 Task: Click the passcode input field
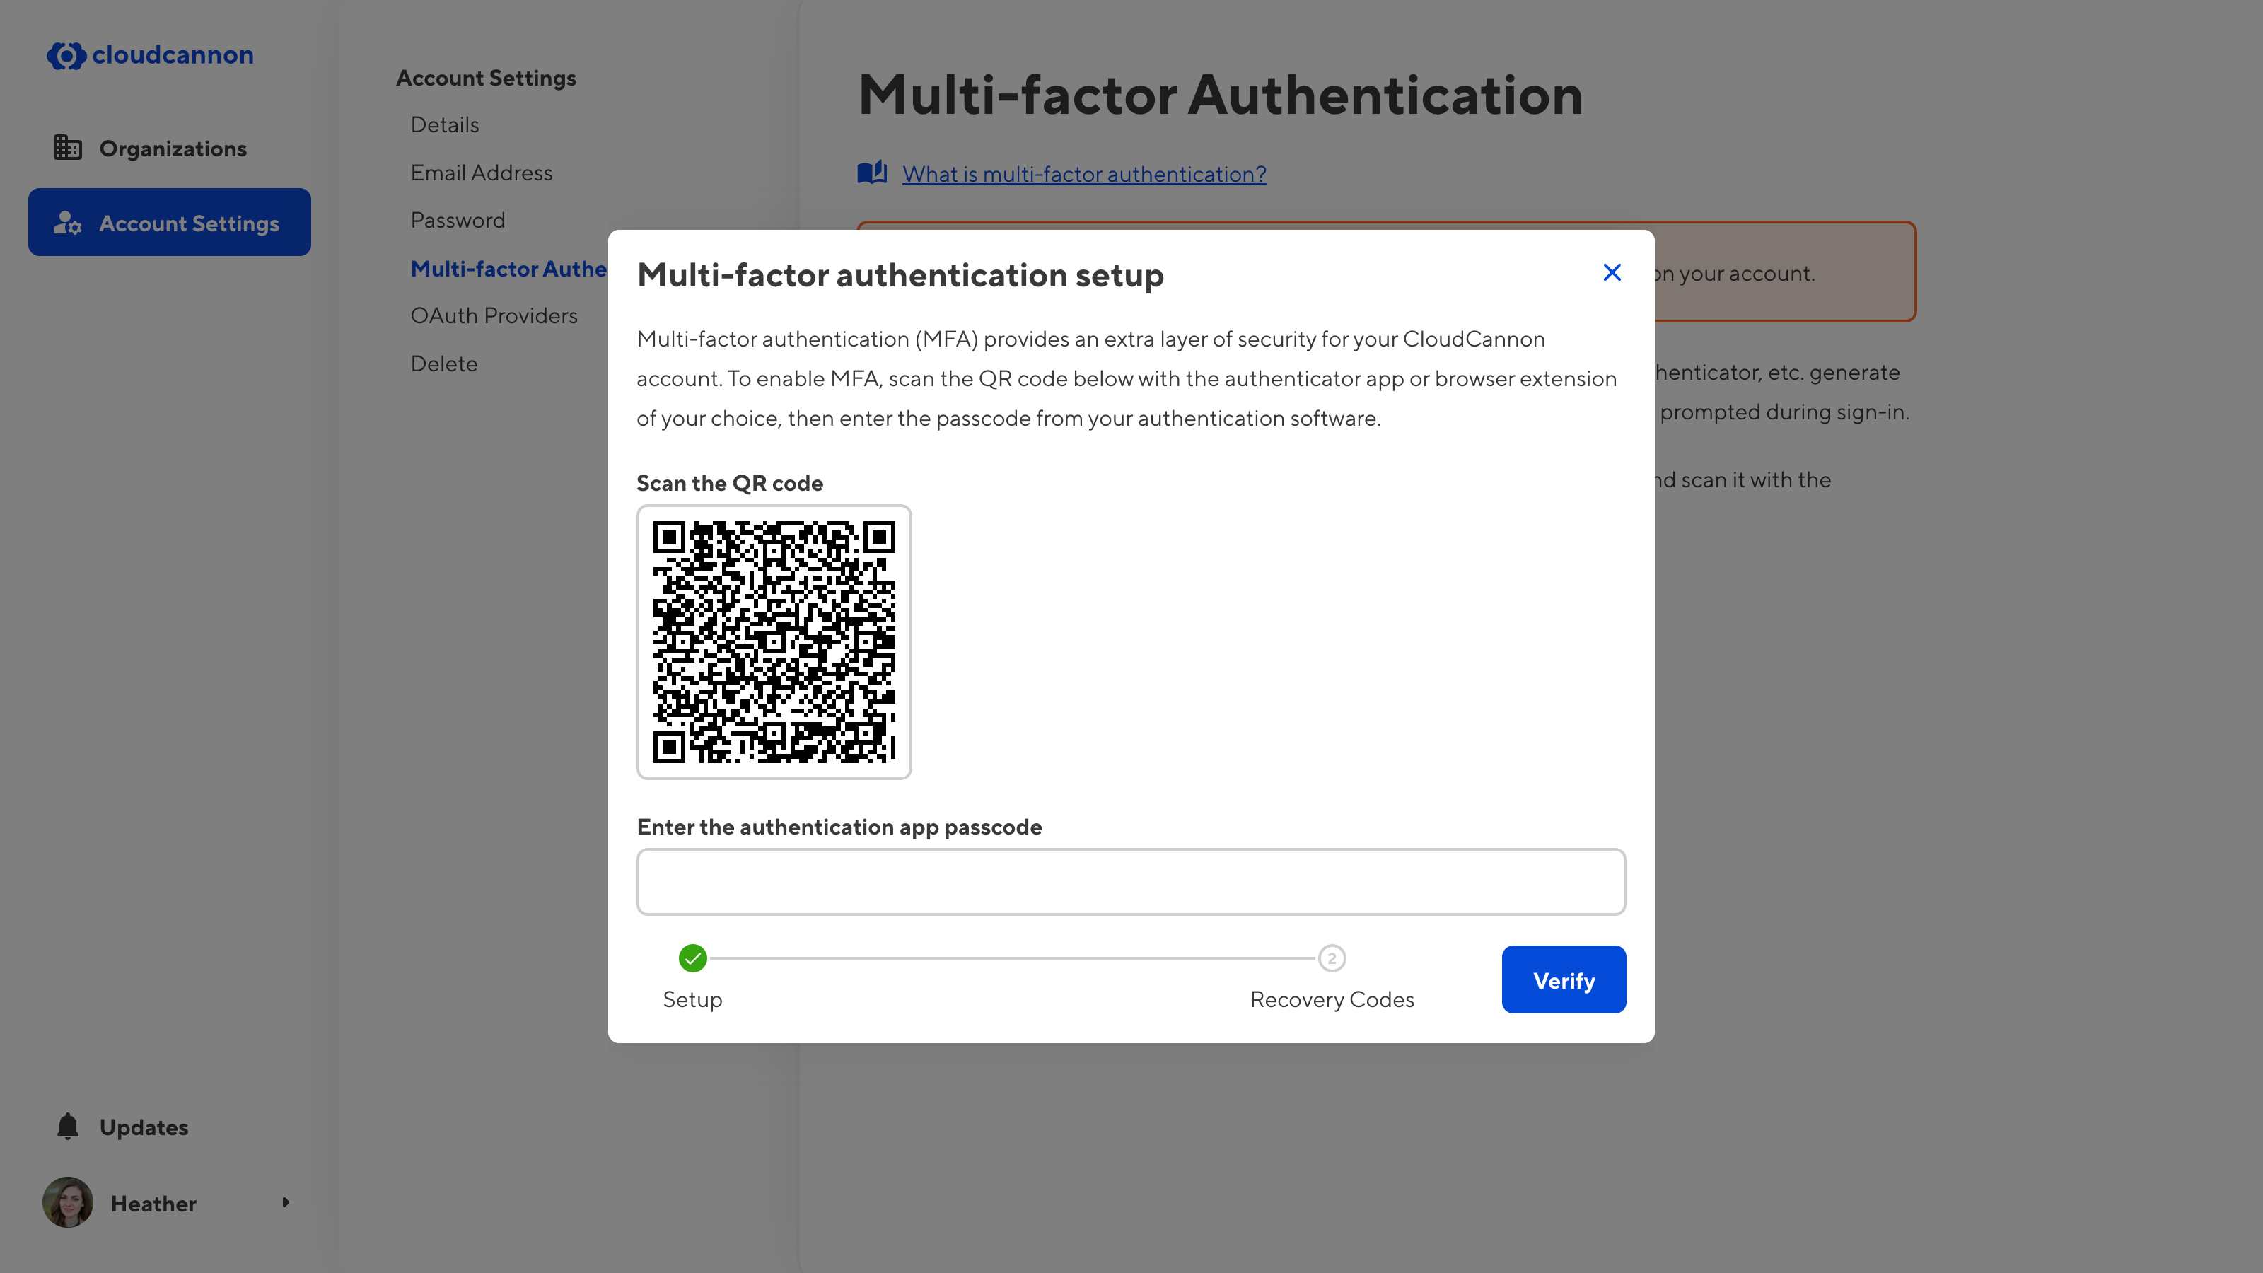(1131, 881)
